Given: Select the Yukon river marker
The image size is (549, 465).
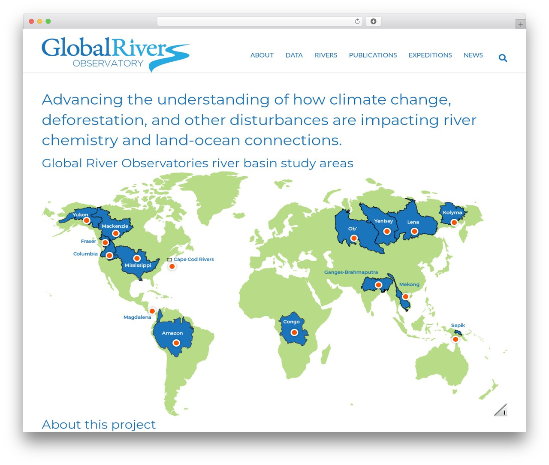Looking at the screenshot, I should (86, 220).
